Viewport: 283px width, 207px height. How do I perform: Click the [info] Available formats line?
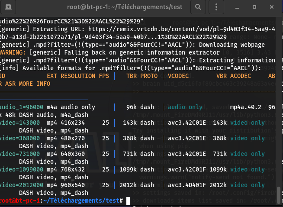130,68
